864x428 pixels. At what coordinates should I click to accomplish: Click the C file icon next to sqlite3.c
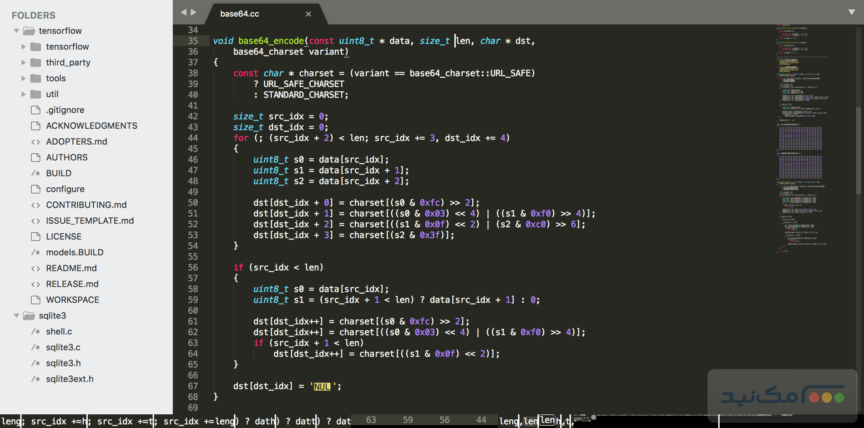click(36, 347)
